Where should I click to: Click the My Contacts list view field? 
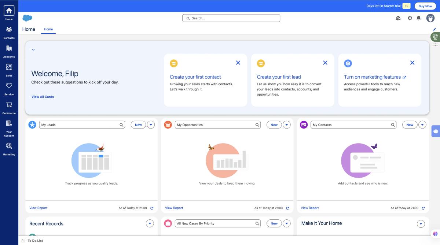(353, 125)
